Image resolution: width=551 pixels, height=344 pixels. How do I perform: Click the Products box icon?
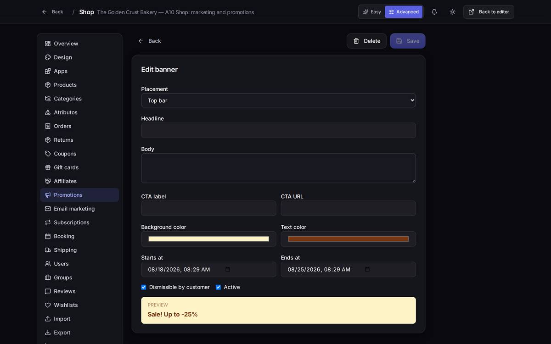pyautogui.click(x=48, y=85)
